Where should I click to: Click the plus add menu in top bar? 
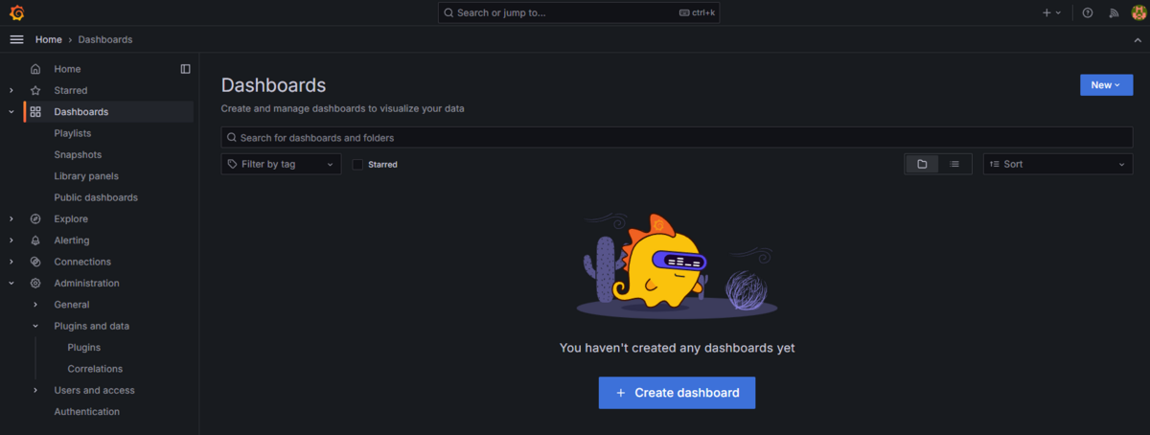click(1051, 12)
